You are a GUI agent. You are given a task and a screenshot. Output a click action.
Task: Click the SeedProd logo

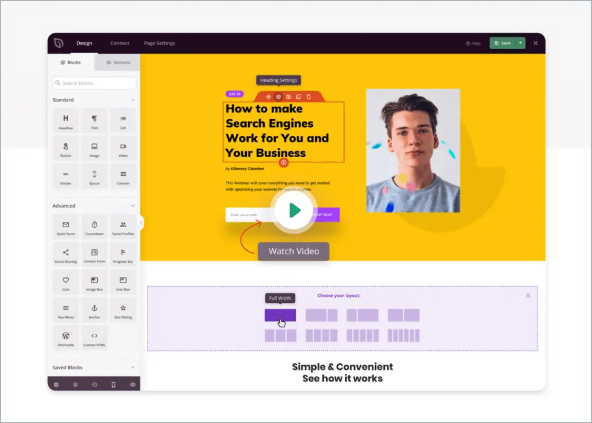tap(58, 43)
